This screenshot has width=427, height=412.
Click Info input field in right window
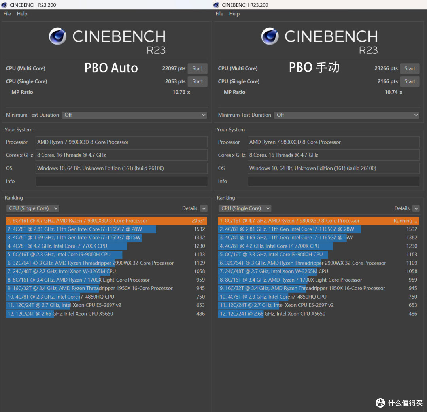tap(334, 181)
